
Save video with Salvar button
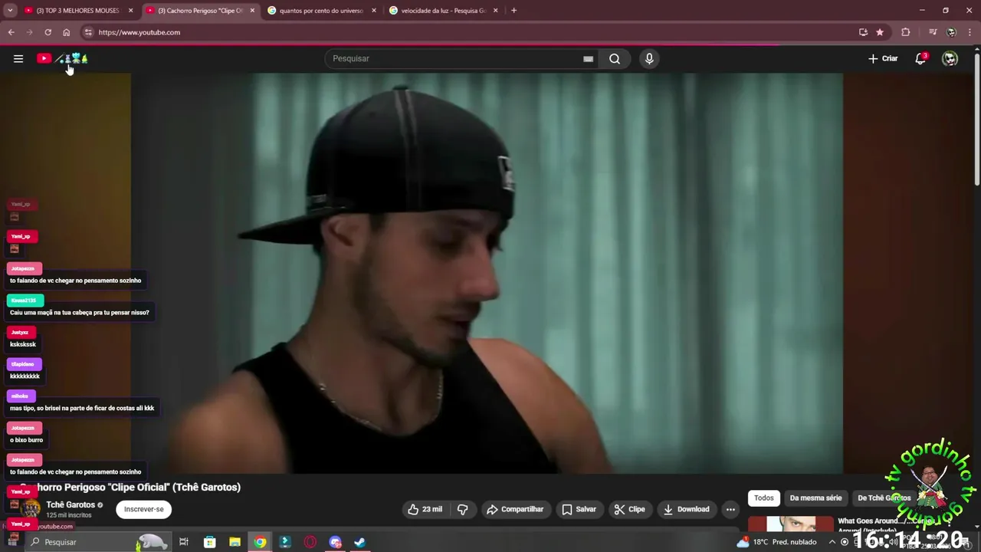[x=579, y=509]
